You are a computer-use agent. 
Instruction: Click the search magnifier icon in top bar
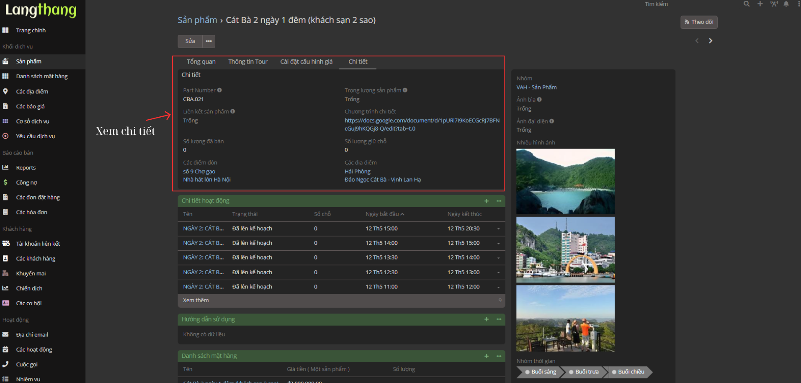(x=746, y=4)
